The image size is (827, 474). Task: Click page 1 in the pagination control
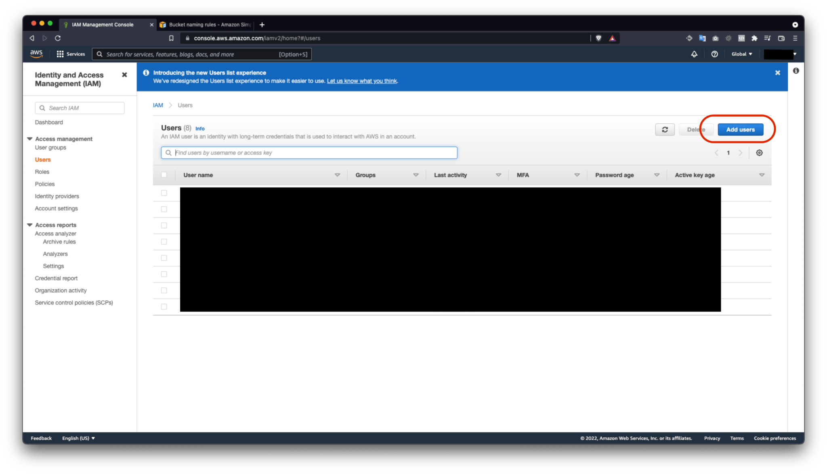coord(728,152)
